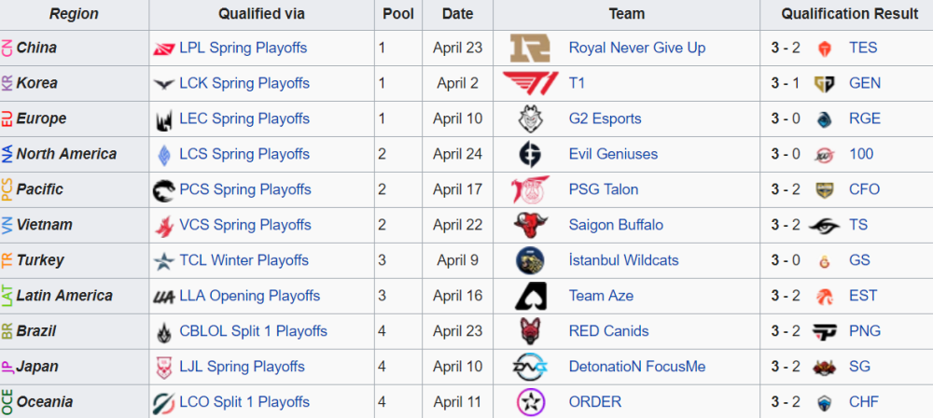
Task: Click the Royal Never Give Up team logo
Action: (531, 48)
